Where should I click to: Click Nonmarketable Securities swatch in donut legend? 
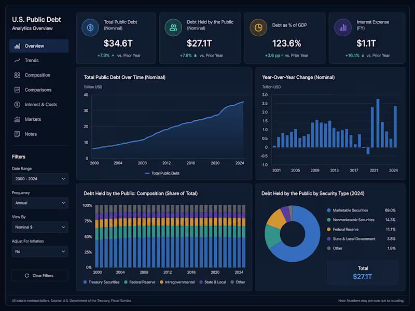pyautogui.click(x=329, y=220)
